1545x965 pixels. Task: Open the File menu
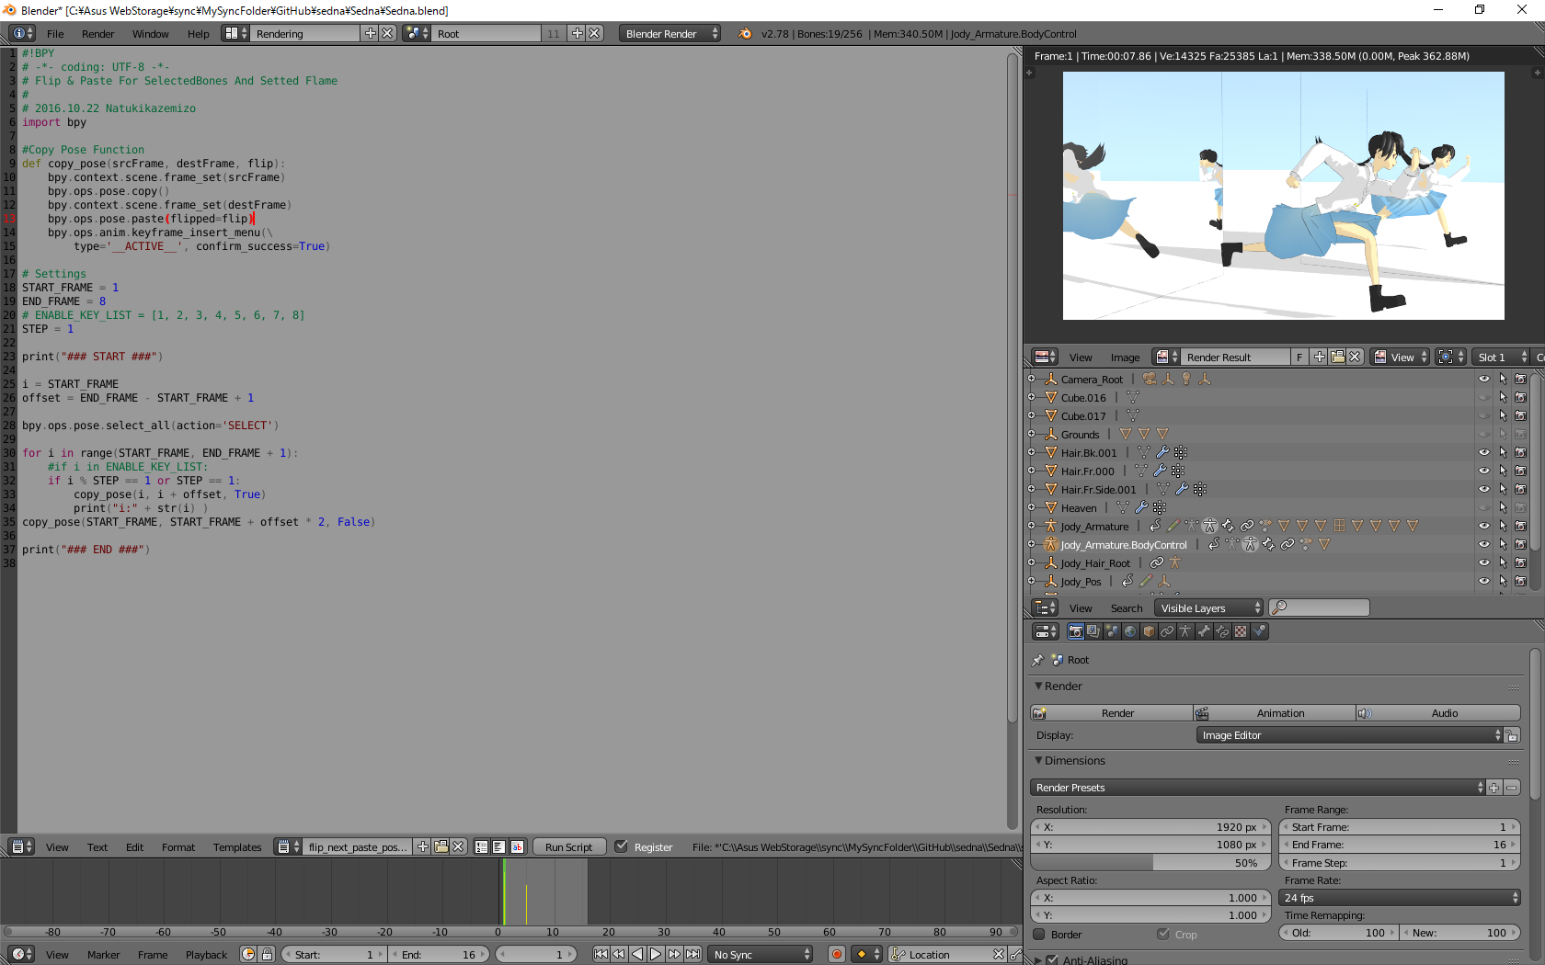pos(55,34)
